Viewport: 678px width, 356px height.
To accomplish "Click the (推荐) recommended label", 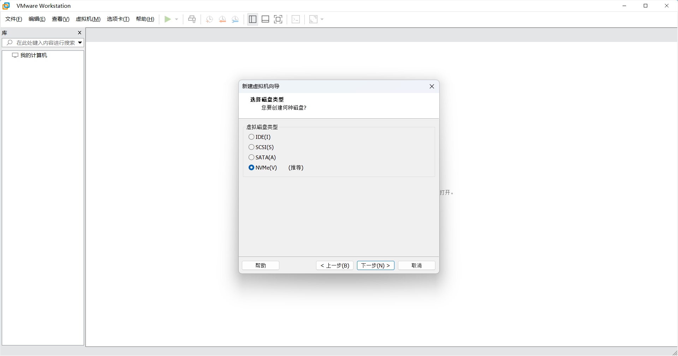I will point(296,168).
